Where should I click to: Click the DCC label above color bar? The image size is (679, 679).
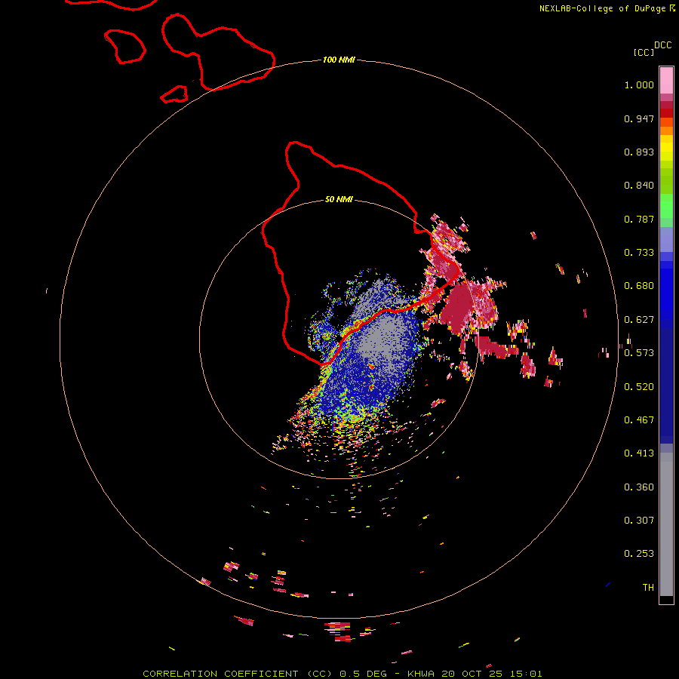point(662,45)
